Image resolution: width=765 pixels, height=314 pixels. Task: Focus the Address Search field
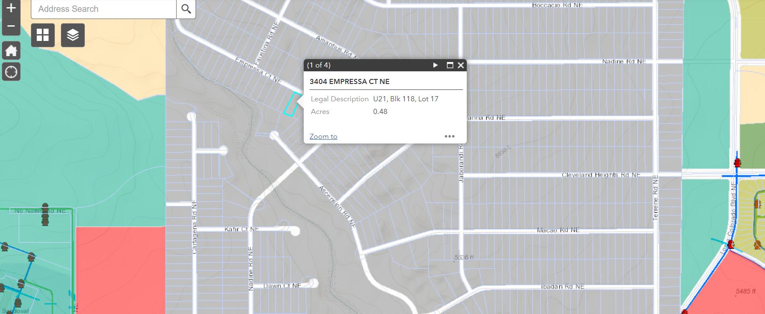point(103,9)
